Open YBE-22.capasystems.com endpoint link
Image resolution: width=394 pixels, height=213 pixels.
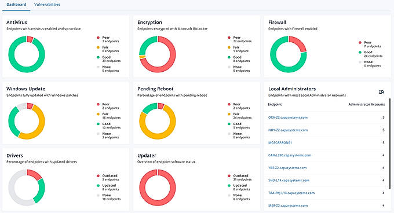pyautogui.click(x=287, y=168)
